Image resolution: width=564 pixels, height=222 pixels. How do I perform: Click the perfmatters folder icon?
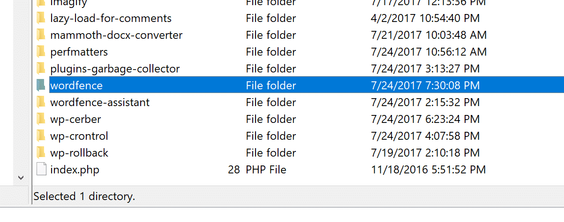(41, 52)
